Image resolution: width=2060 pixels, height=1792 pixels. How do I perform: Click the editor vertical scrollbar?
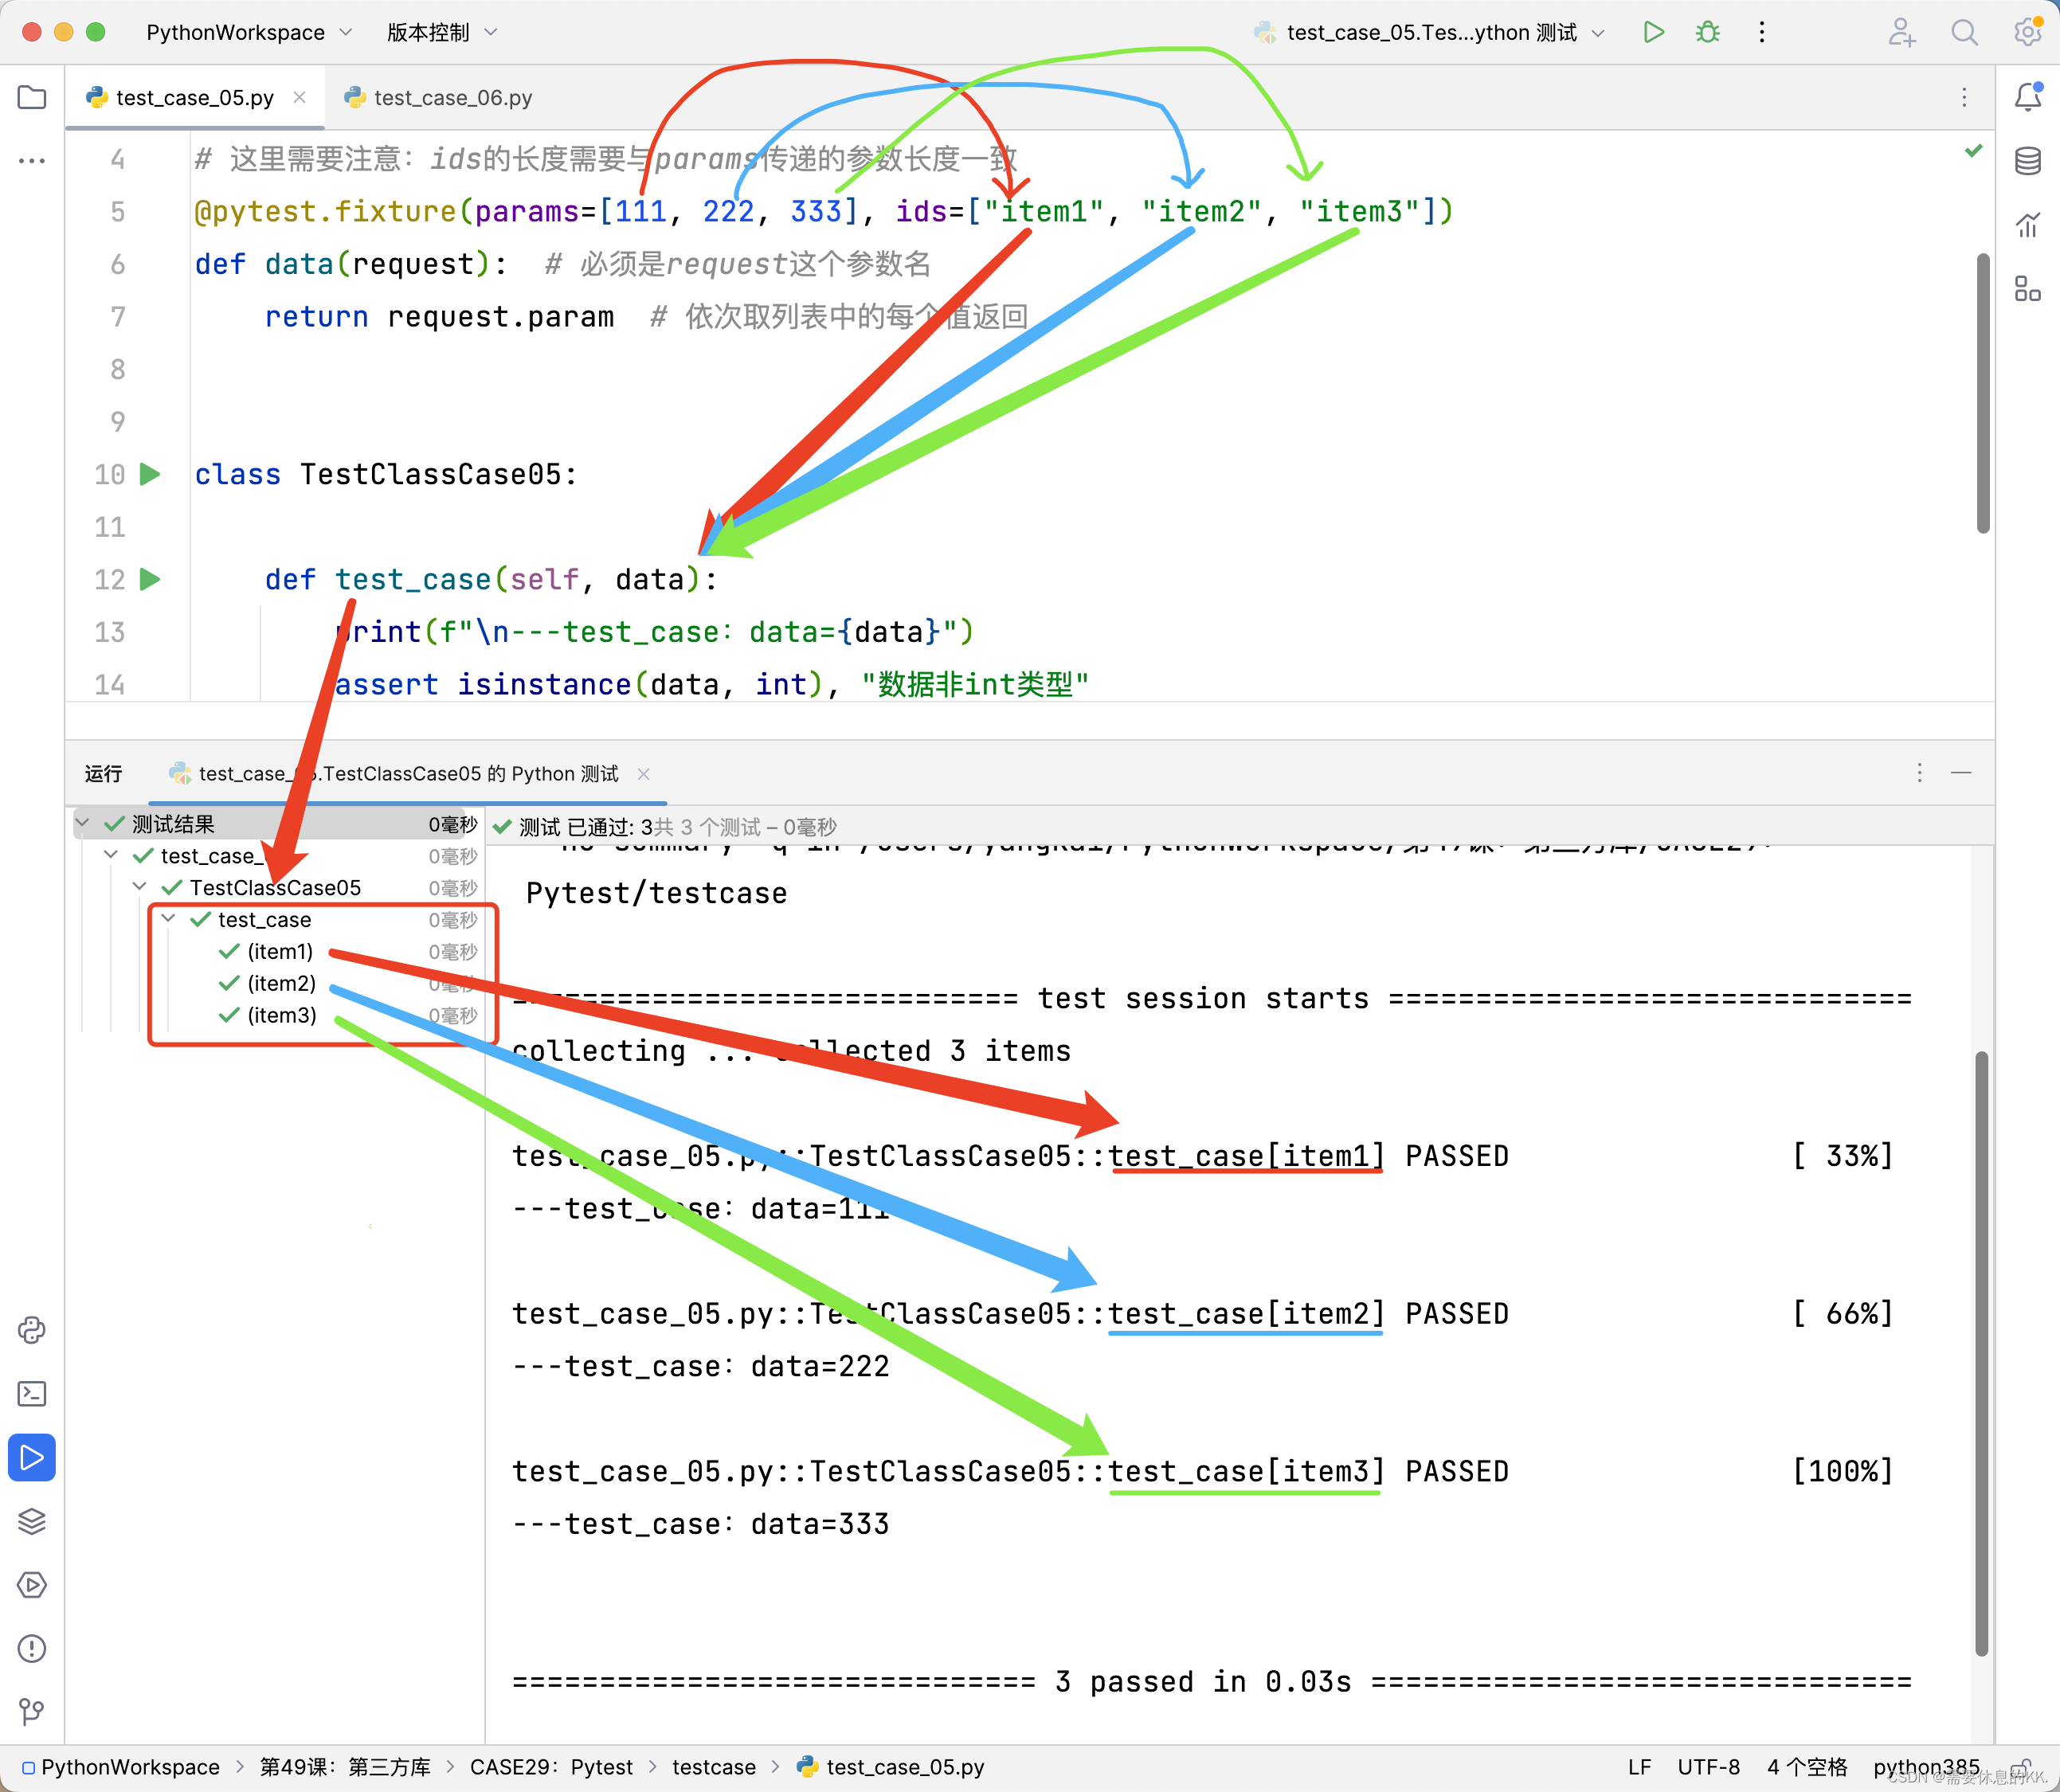[x=1982, y=393]
